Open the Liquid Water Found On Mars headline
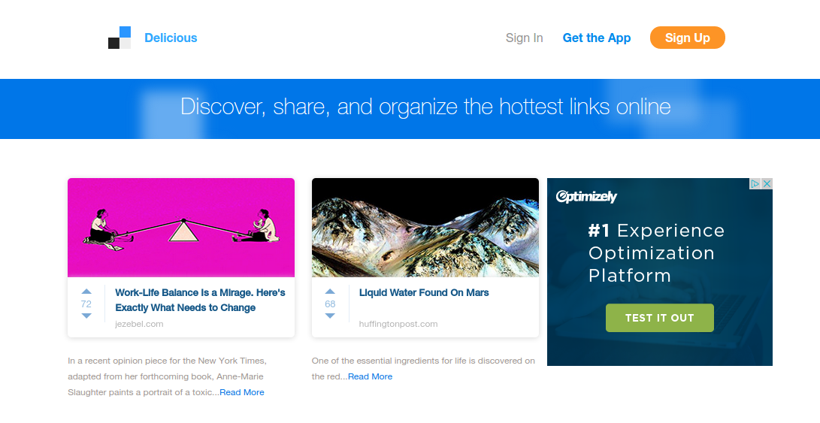Screen dimensions: 820x423 pyautogui.click(x=424, y=292)
